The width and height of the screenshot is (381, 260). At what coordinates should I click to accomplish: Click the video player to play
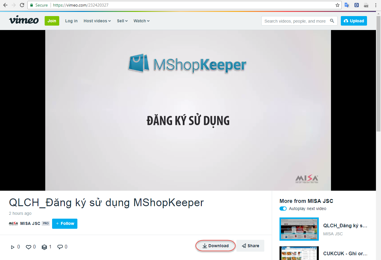click(188, 110)
